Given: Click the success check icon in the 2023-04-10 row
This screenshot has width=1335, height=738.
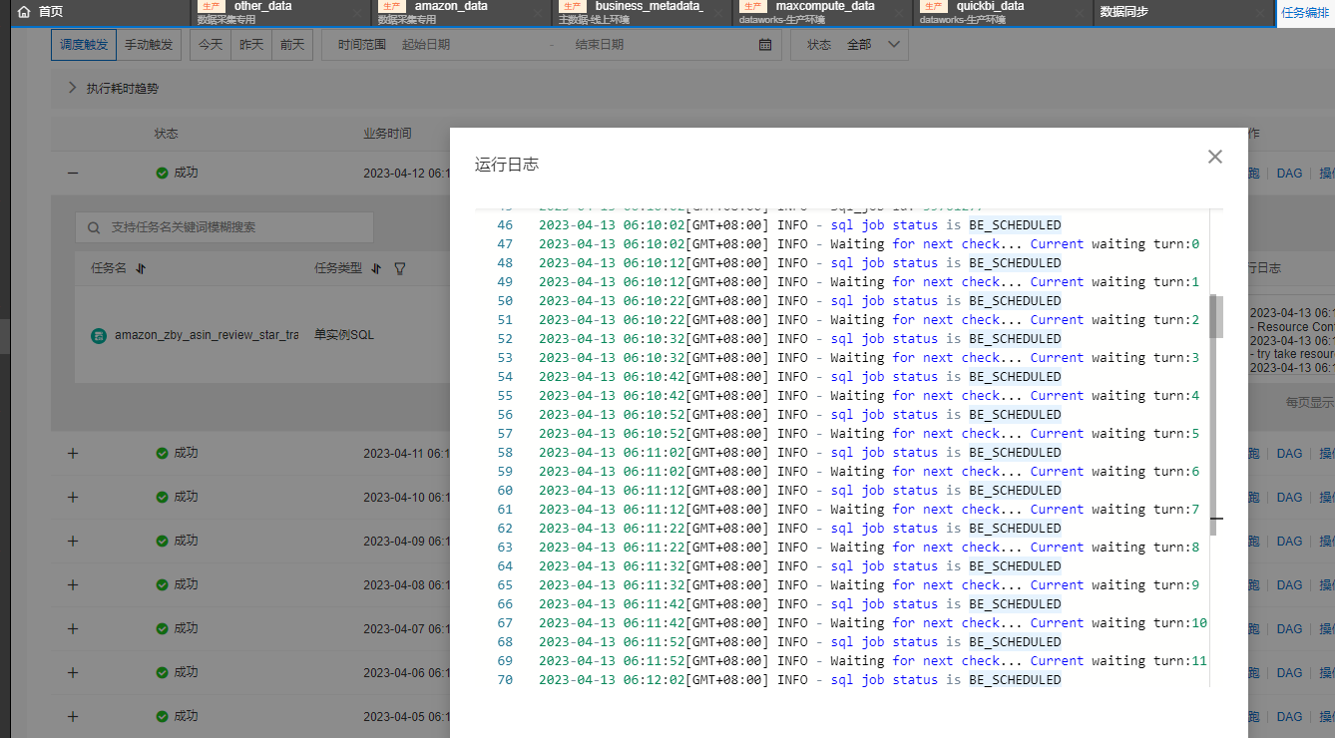Looking at the screenshot, I should (162, 497).
